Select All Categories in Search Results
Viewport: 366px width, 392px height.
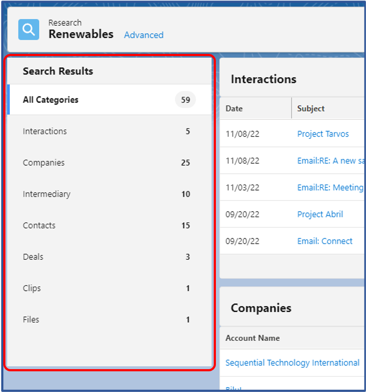pyautogui.click(x=110, y=100)
